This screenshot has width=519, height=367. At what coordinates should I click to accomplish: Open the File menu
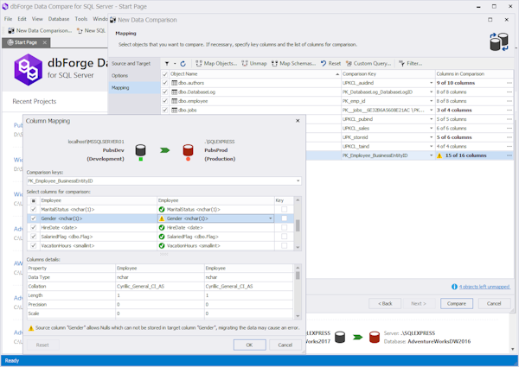click(8, 19)
